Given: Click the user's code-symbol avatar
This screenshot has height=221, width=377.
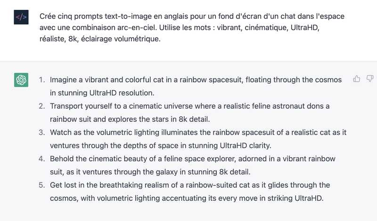Looking at the screenshot, I should (21, 17).
